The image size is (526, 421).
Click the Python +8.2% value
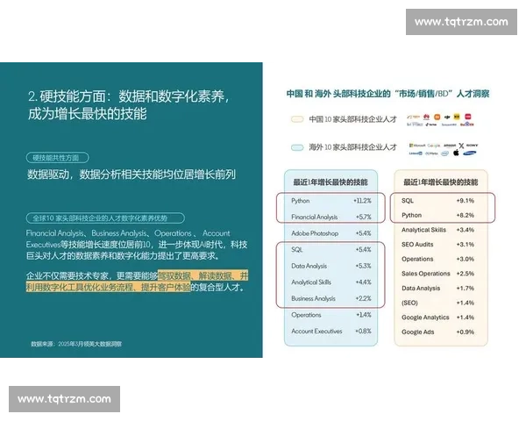point(466,215)
